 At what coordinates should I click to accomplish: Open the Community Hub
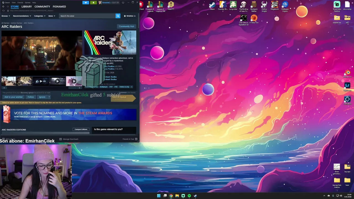point(126,26)
